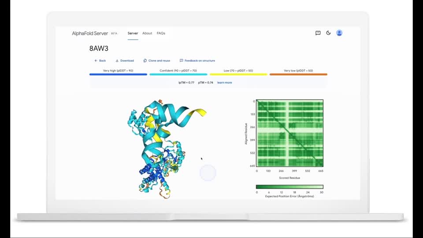423x238 pixels.
Task: Click the Aligned Residue axis label
Action: (246, 134)
